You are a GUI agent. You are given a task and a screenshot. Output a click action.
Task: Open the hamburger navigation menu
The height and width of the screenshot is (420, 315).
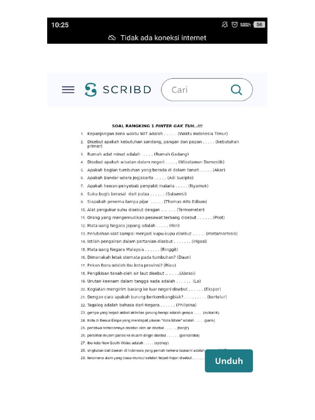(68, 90)
